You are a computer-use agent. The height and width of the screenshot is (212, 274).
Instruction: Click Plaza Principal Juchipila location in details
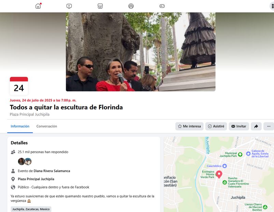click(36, 179)
